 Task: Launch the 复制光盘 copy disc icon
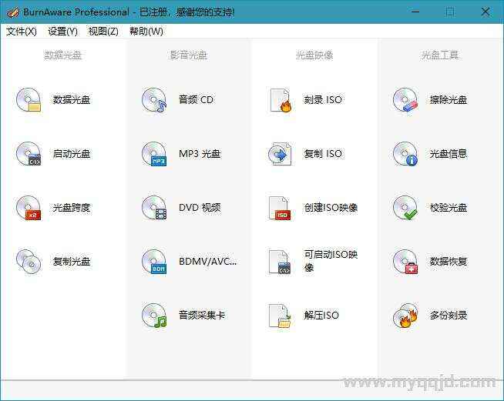(29, 262)
